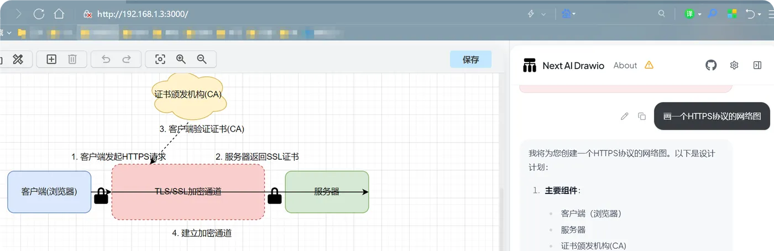Screen dimensions: 774x251
Task: Click the Next AI Drawio title
Action: pyautogui.click(x=574, y=65)
